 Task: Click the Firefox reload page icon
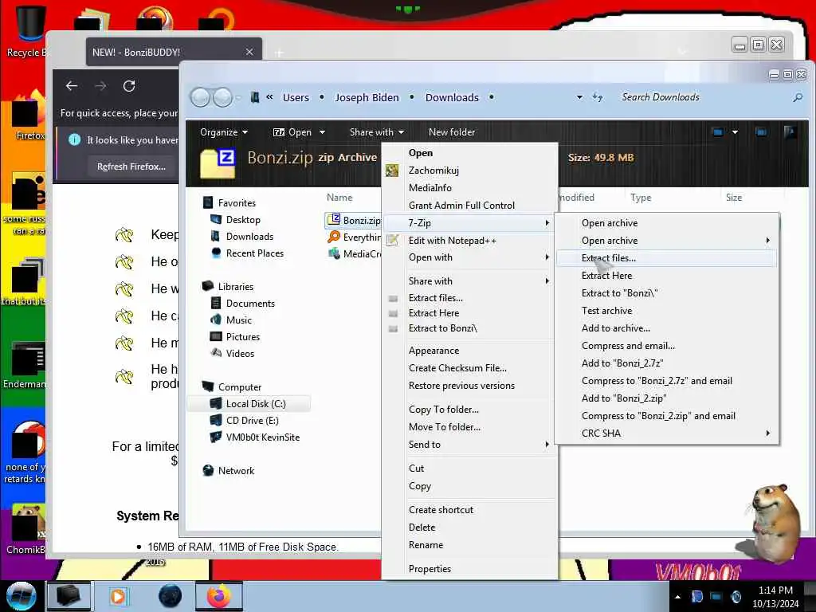129,86
